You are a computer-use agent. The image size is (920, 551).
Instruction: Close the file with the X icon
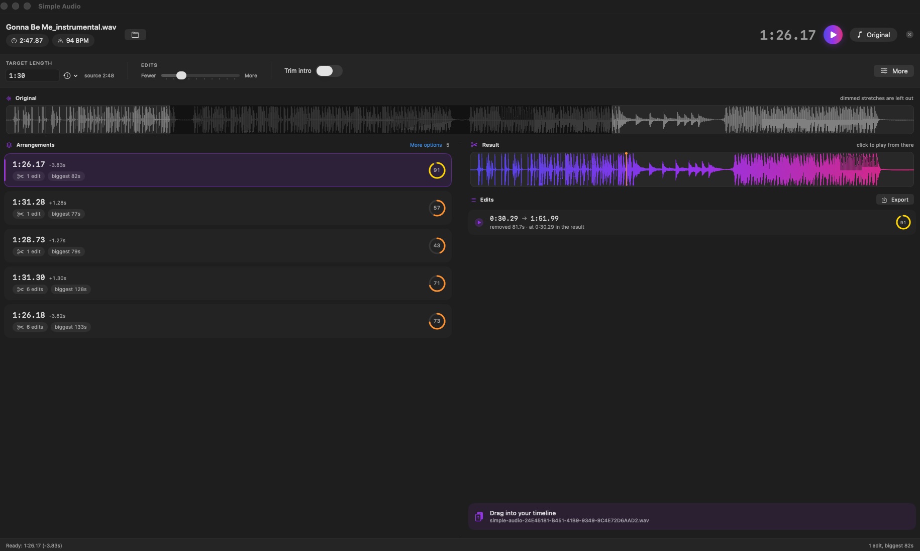pyautogui.click(x=909, y=35)
